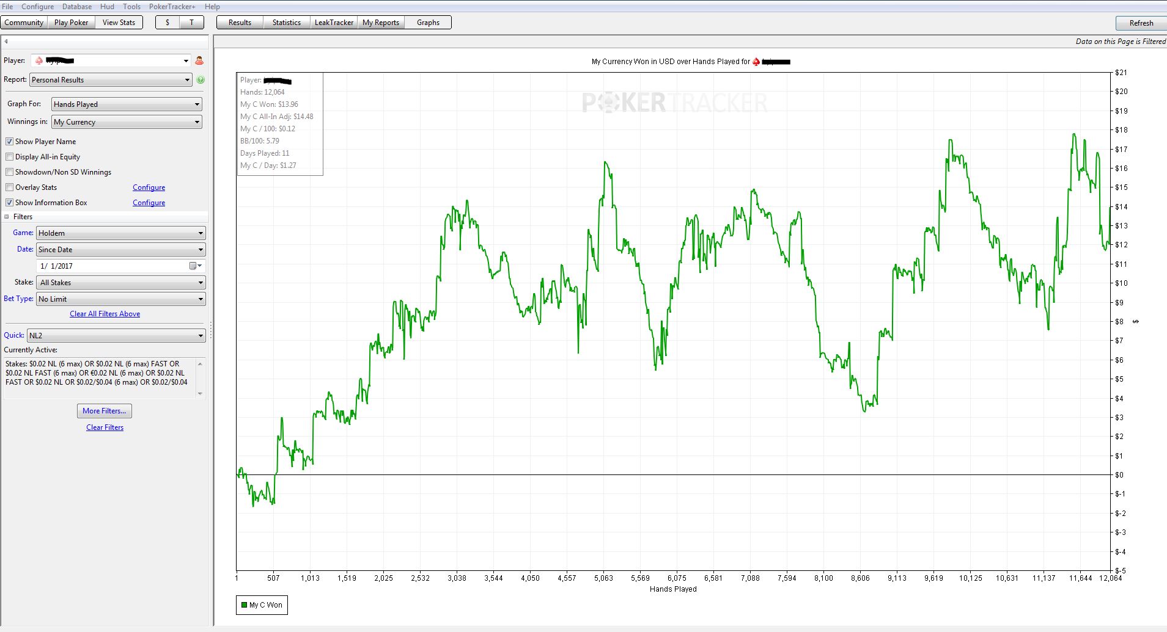Viewport: 1167px width, 632px height.
Task: Click the More Filters button
Action: coord(105,411)
